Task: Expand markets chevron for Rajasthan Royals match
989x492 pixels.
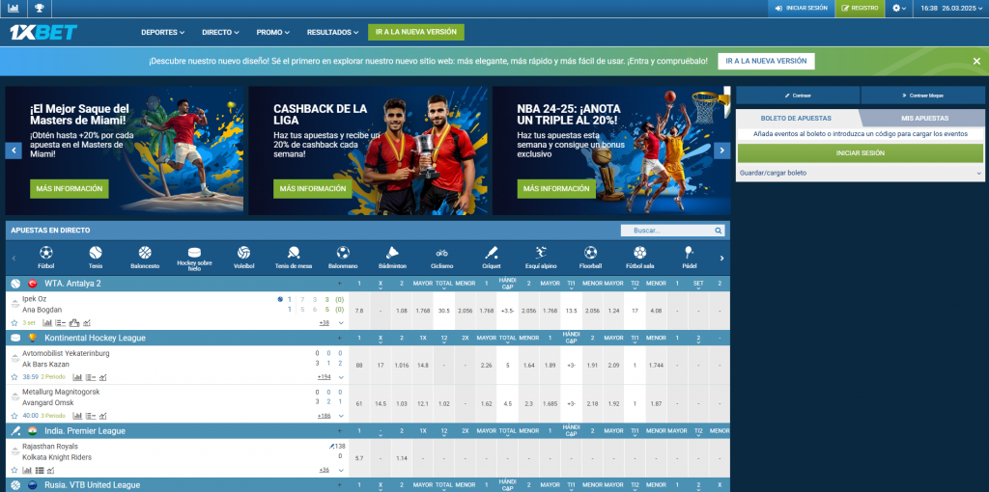Action: point(341,470)
